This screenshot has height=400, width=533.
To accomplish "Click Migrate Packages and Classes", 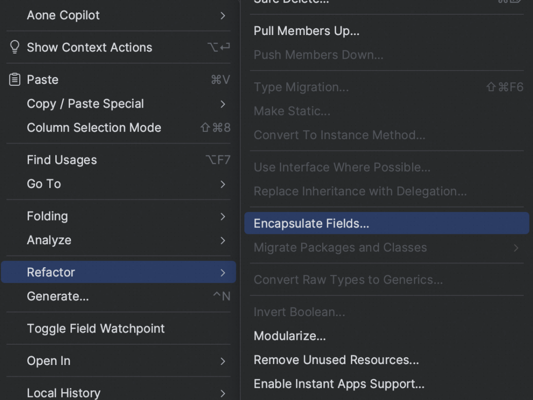I will pos(387,248).
